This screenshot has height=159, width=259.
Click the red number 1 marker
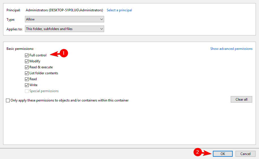[x=64, y=53]
